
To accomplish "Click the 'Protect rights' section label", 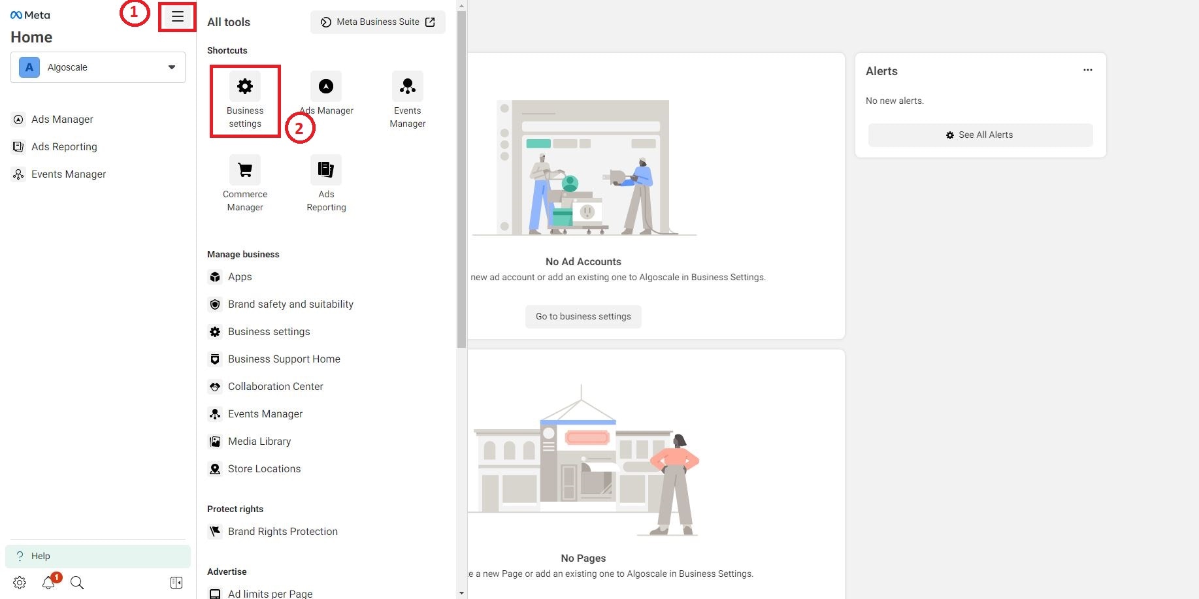I will [235, 509].
